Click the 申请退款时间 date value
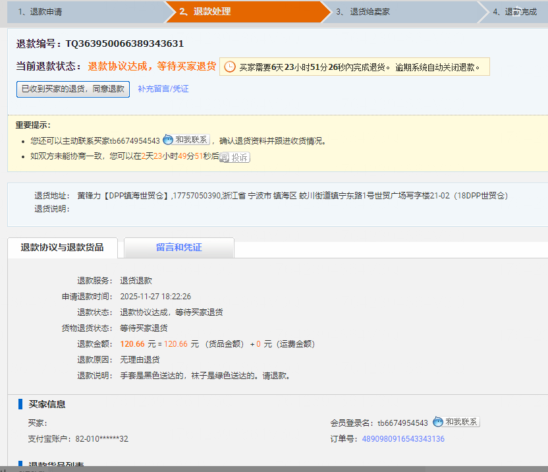 point(155,297)
